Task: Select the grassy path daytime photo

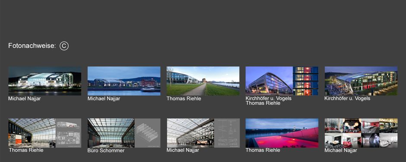Action: [x=203, y=81]
